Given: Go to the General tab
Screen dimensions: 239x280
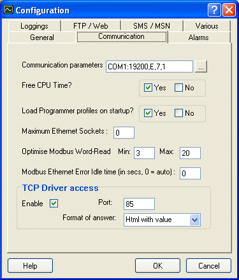Looking at the screenshot, I should (x=42, y=38).
